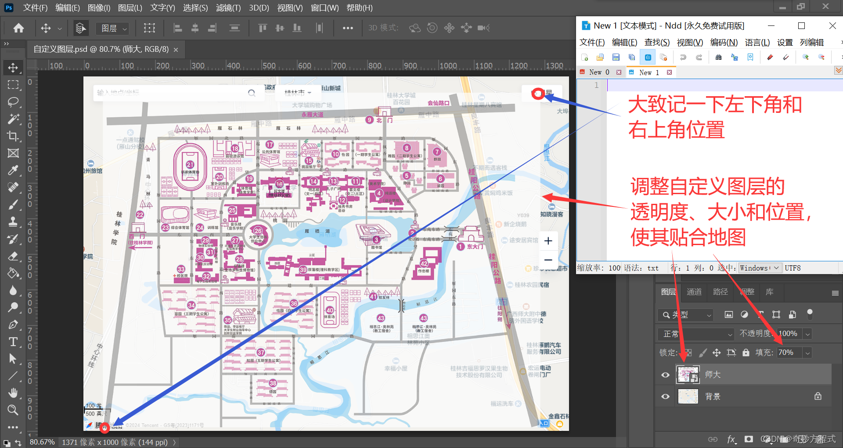Screen dimensions: 843x448
Task: Select the Eraser tool
Action: (13, 256)
